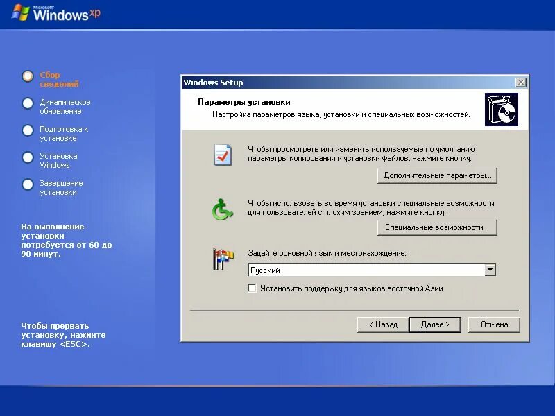Enable East Asian language support checkbox
555x416 pixels.
click(252, 288)
